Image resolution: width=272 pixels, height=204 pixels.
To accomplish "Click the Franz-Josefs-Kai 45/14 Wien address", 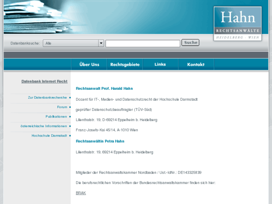I will (107, 130).
